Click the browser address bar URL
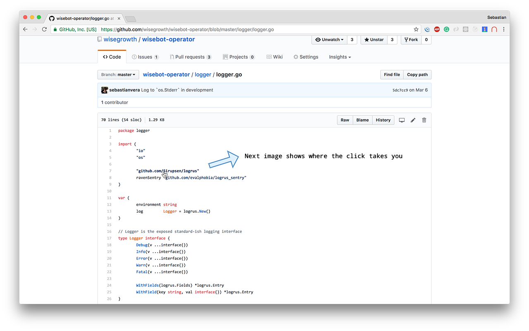529x331 pixels. point(187,29)
